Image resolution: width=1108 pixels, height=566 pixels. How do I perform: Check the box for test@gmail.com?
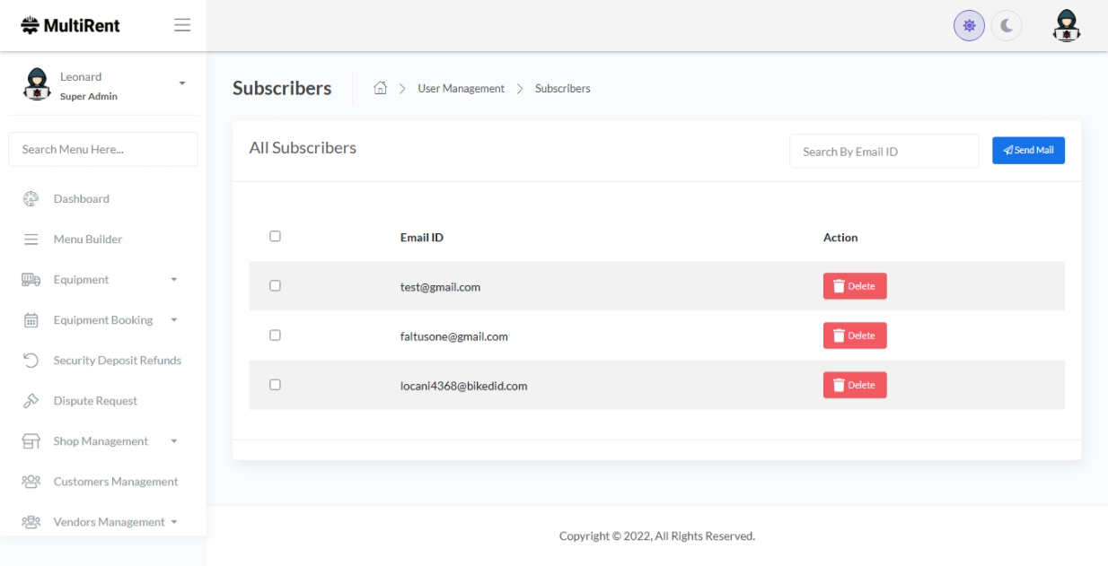[276, 286]
